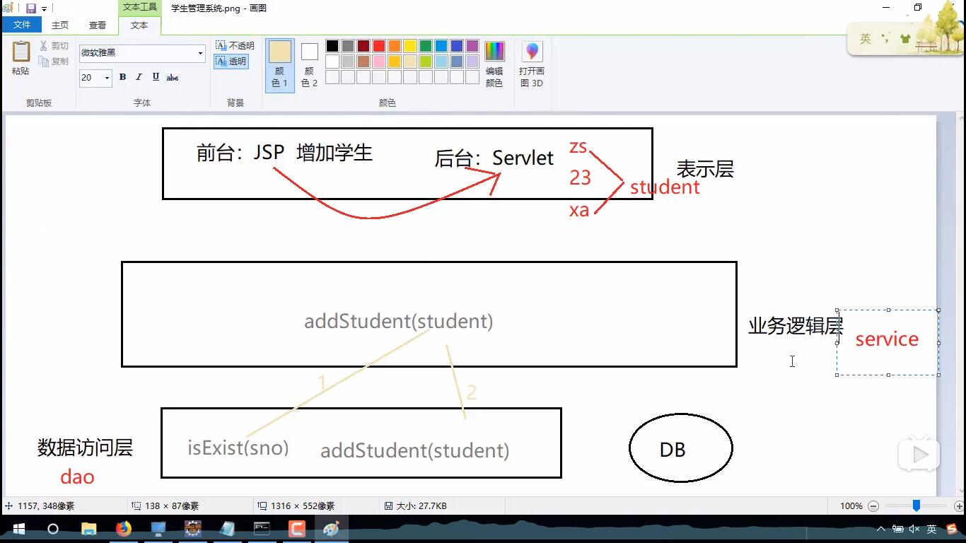Open the font size dropdown showing 20
Viewport: 966px width, 543px height.
click(x=106, y=78)
